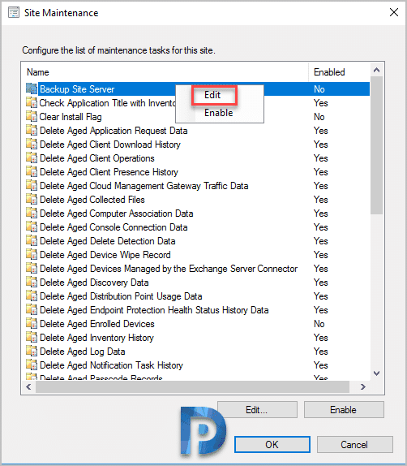This screenshot has height=466, width=407.
Task: Click the icon beside Clear Install Flag
Action: point(32,116)
